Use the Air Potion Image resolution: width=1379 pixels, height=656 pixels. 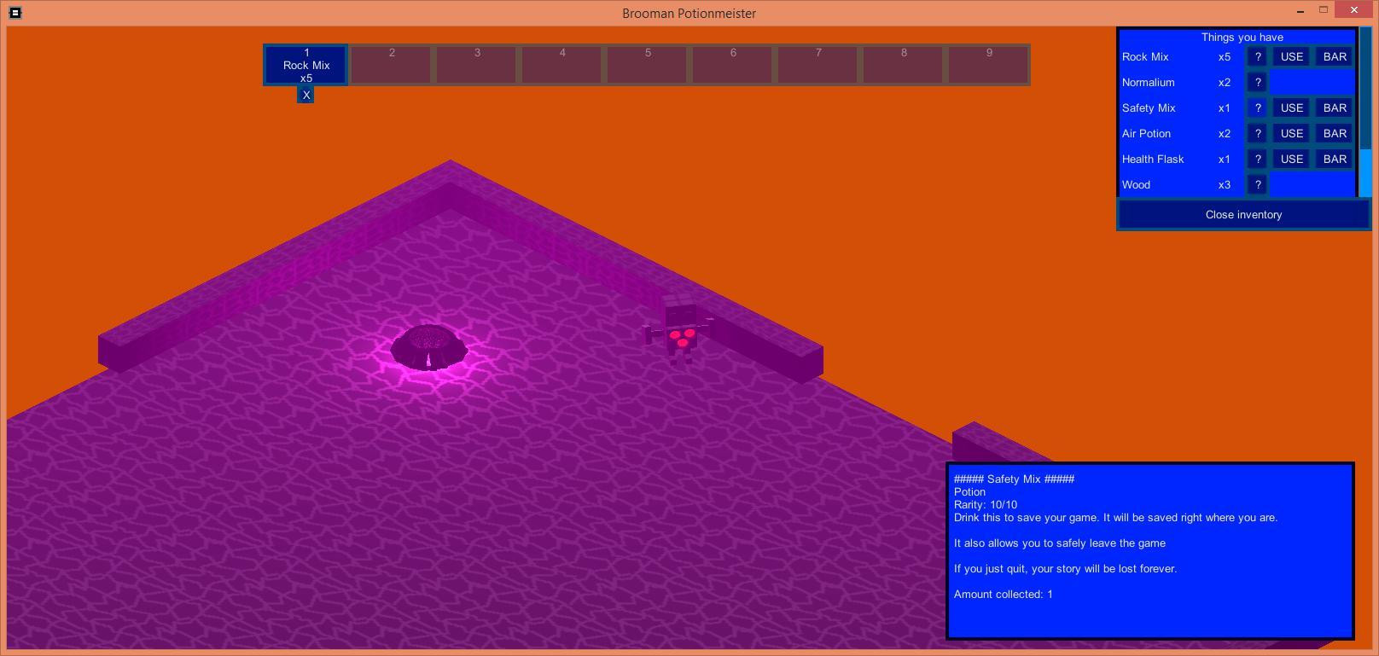(1291, 134)
